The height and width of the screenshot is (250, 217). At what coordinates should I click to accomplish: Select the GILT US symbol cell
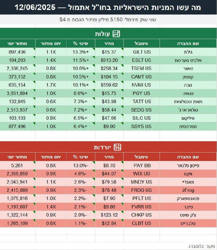click(x=141, y=52)
